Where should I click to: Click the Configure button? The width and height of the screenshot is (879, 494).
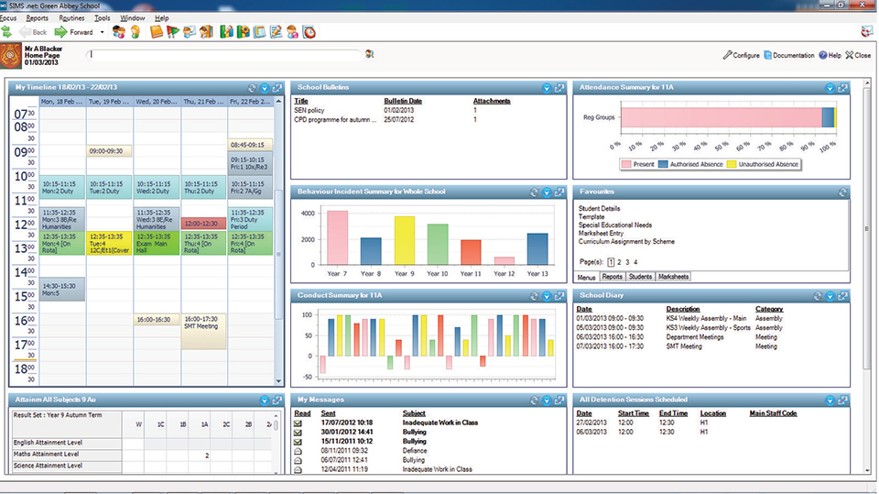[741, 55]
